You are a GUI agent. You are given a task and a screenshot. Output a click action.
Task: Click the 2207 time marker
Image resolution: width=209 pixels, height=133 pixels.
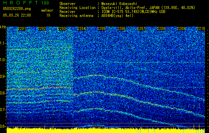tap(141, 29)
